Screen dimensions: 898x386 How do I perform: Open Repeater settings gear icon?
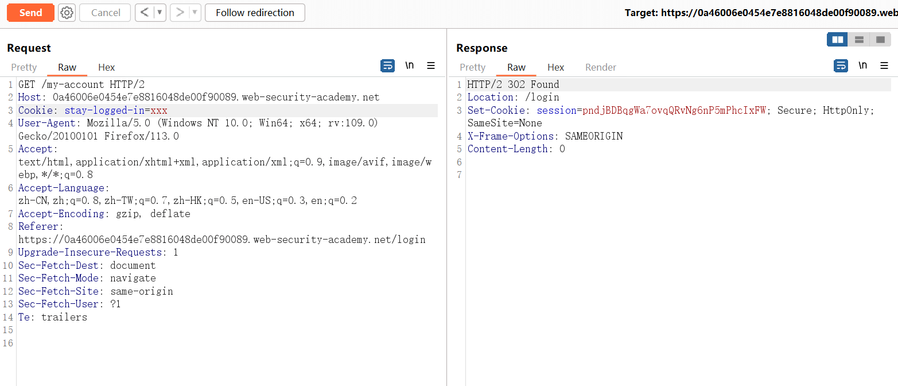coord(67,13)
